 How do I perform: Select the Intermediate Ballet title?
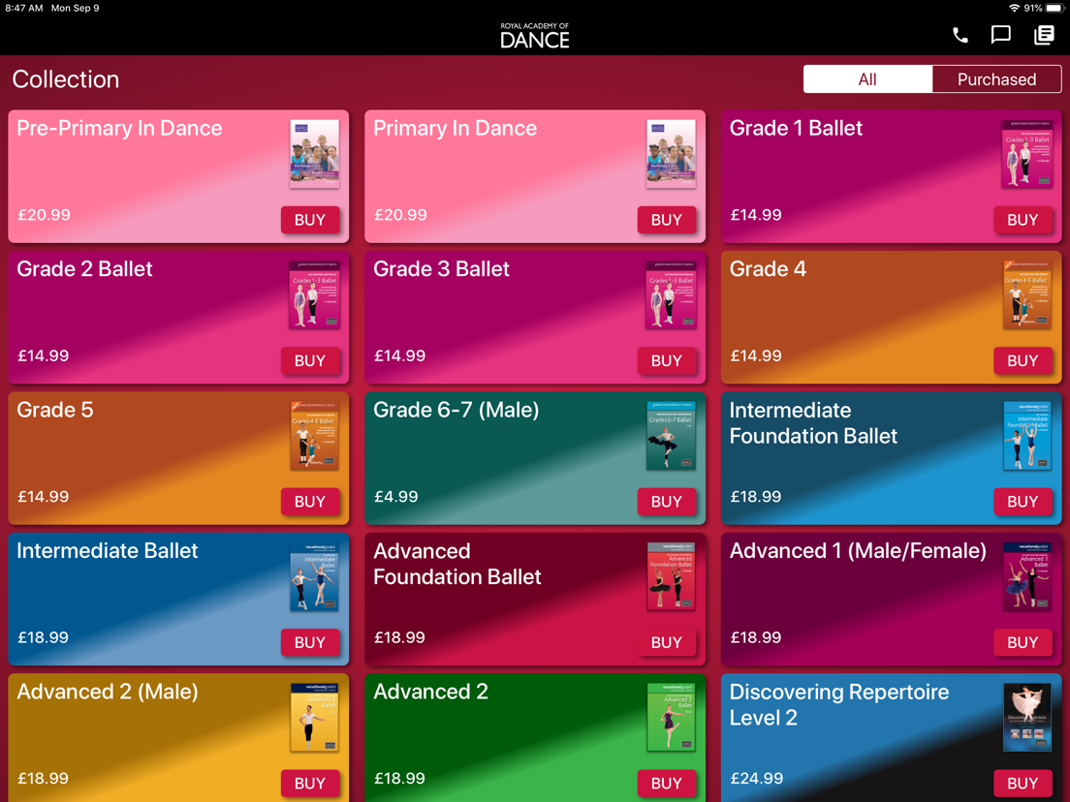click(108, 550)
